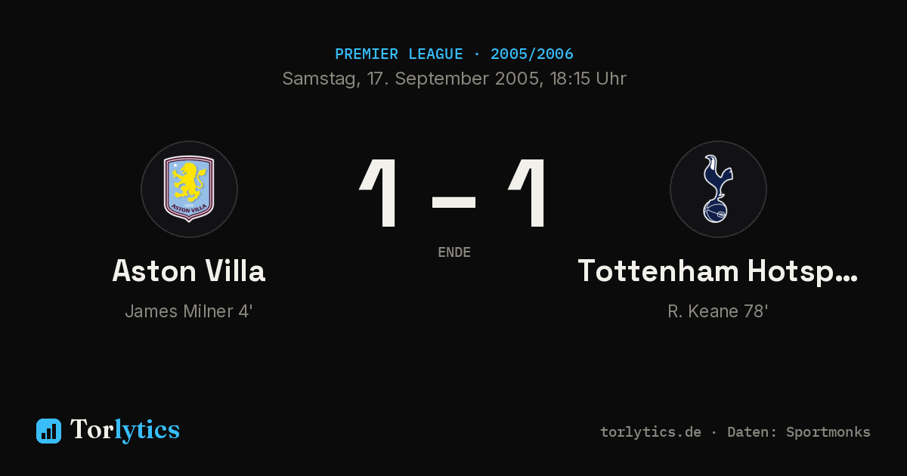Click the Tottenham Hotspur cockerel crest
907x476 pixels.
coord(718,189)
